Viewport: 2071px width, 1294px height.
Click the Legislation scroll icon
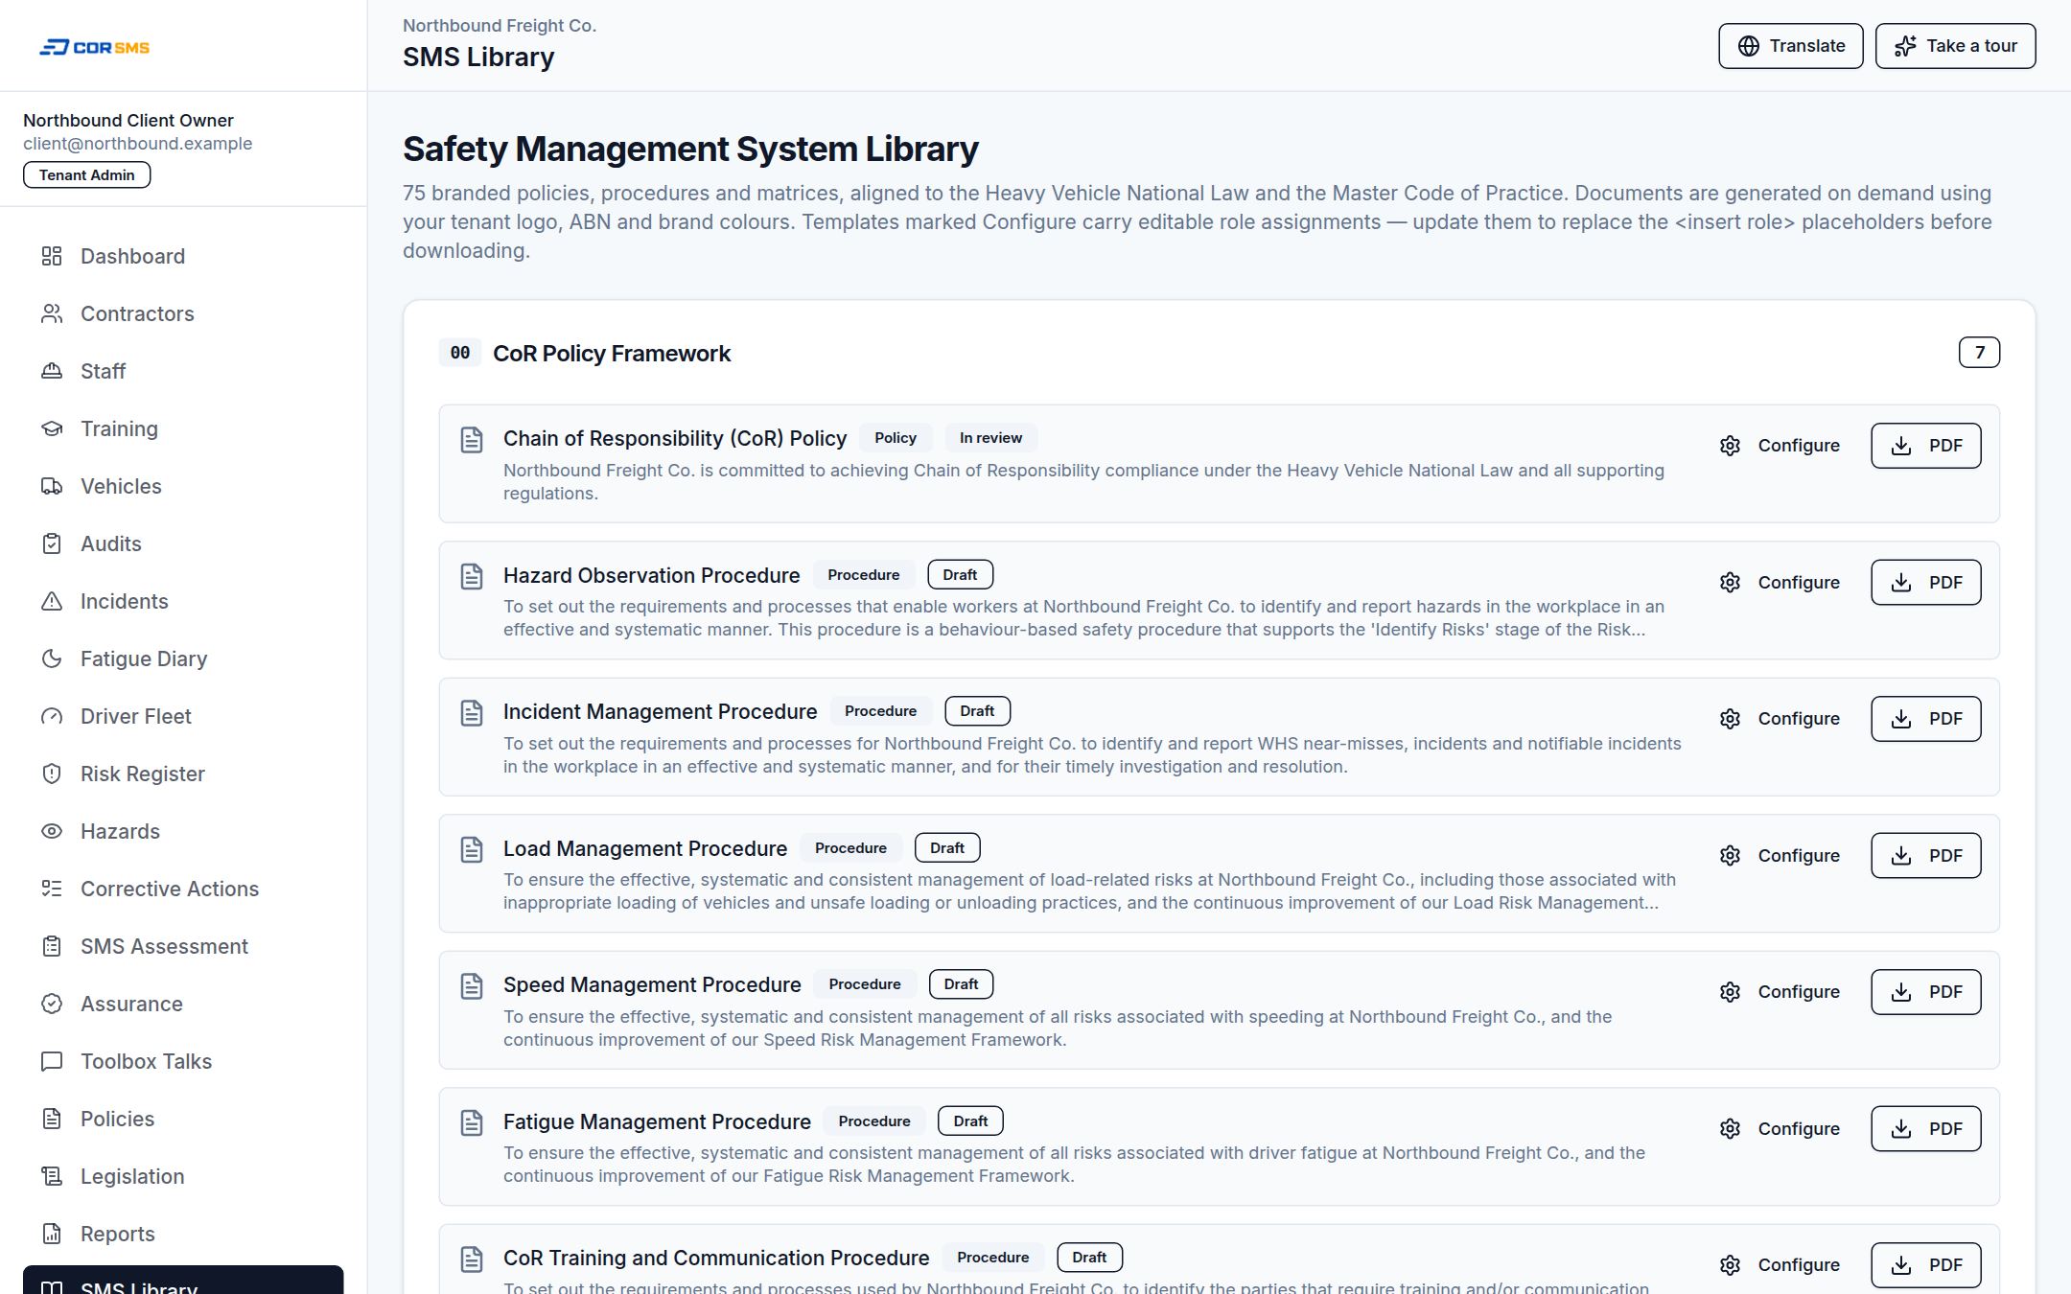(x=52, y=1176)
